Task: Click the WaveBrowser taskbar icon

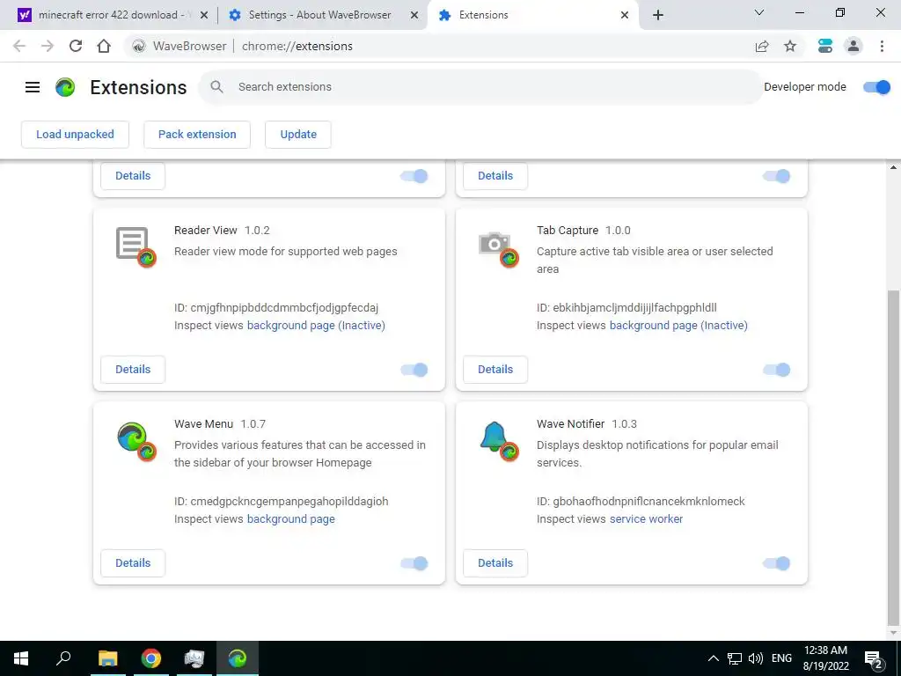Action: point(238,658)
